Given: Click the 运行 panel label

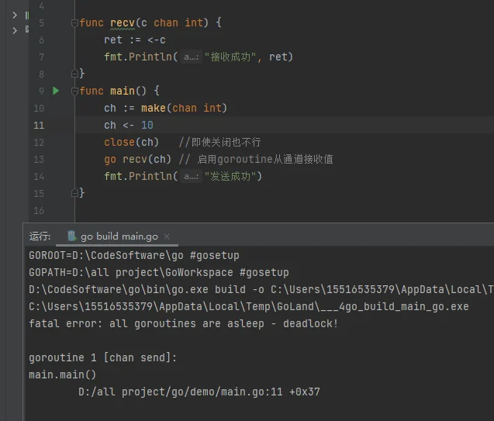Looking at the screenshot, I should click(40, 236).
